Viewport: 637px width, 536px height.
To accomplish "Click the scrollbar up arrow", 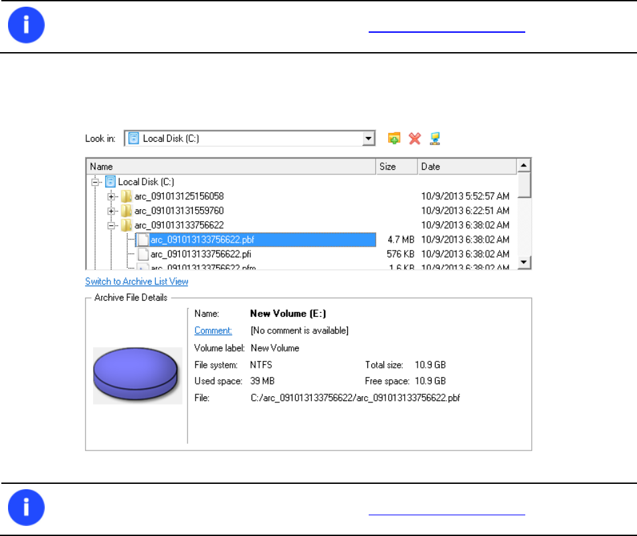I will pos(524,166).
